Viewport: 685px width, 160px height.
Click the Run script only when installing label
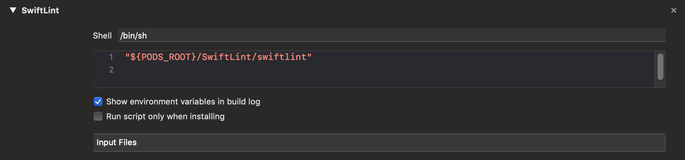coord(165,116)
